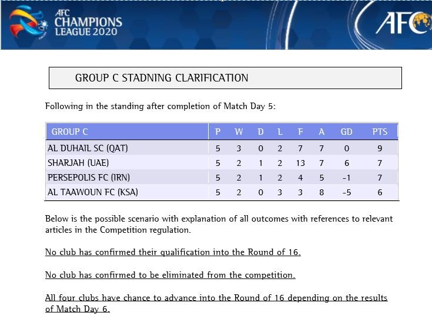This screenshot has height=316, width=432.
Task: Click the PTS column header
Action: [380, 132]
